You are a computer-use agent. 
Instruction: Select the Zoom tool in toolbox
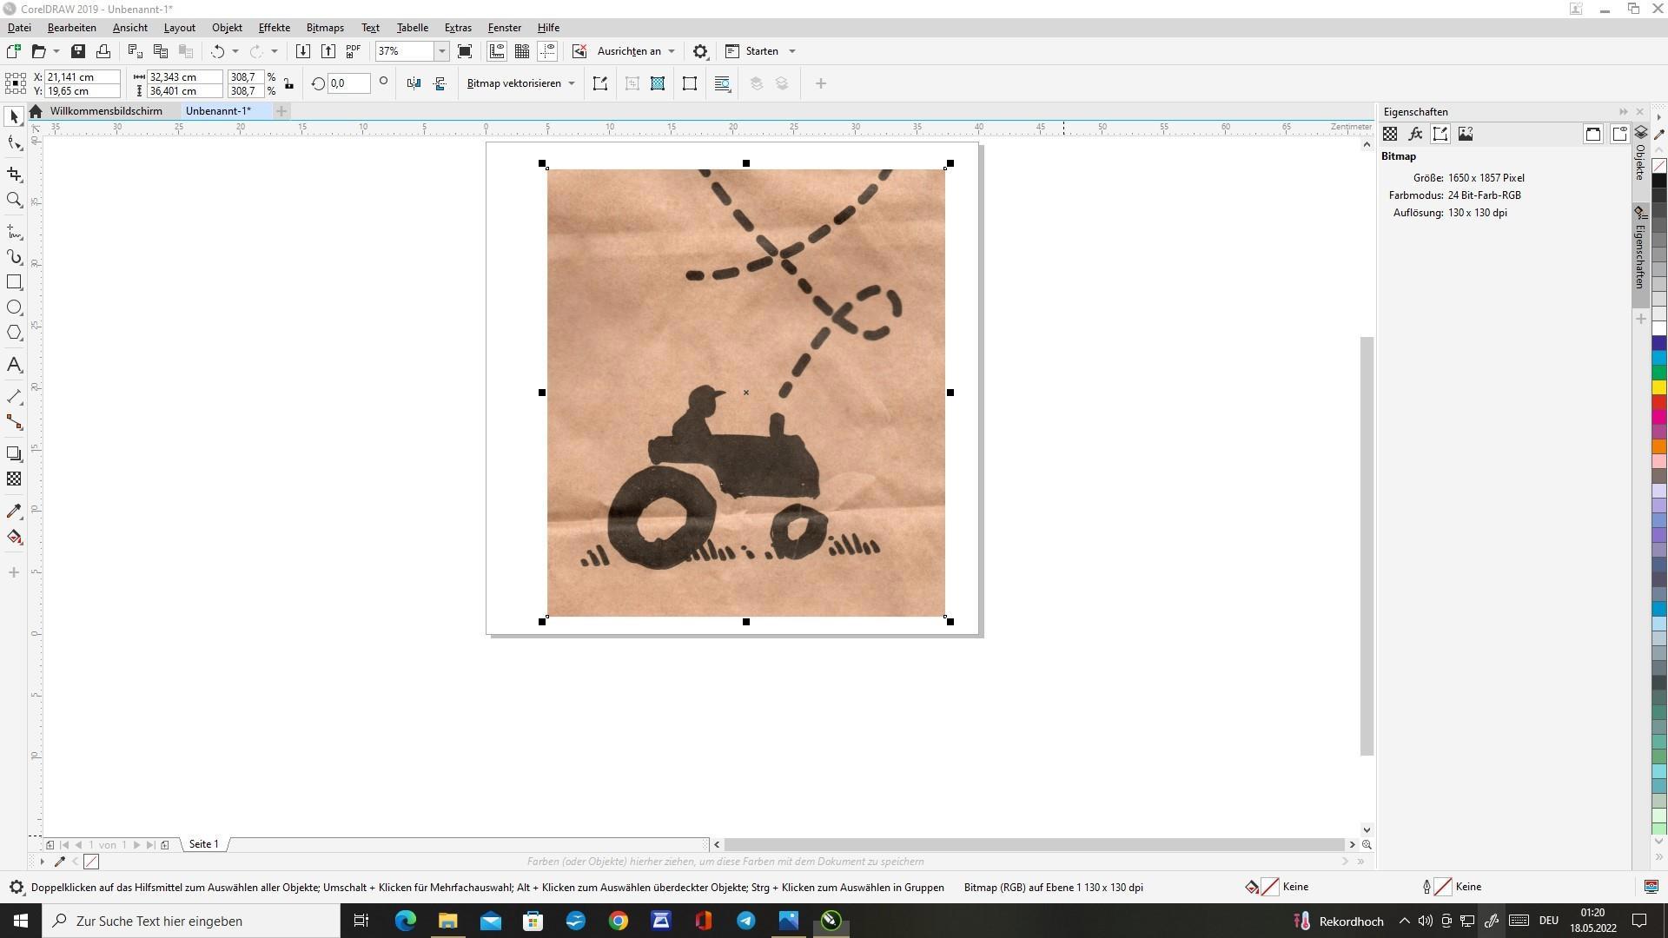click(14, 200)
